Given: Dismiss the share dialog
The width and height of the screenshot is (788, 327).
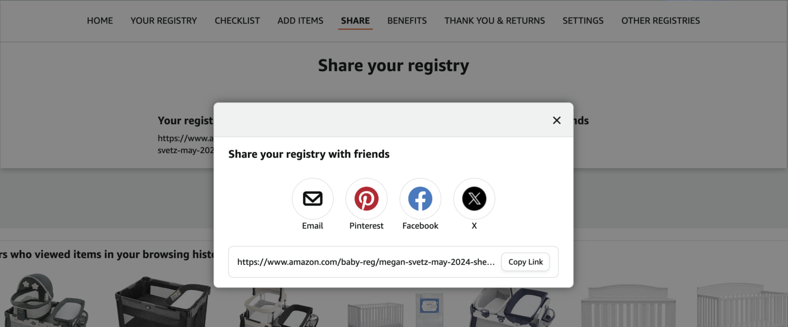Looking at the screenshot, I should click(557, 120).
